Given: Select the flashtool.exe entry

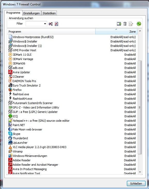Looking at the screenshot, I should pos(72,94).
